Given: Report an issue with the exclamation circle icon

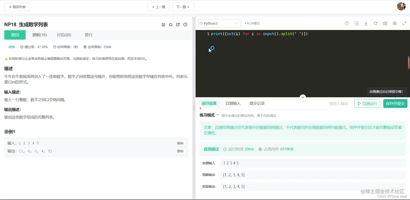Looking at the screenshot, I should (x=185, y=24).
